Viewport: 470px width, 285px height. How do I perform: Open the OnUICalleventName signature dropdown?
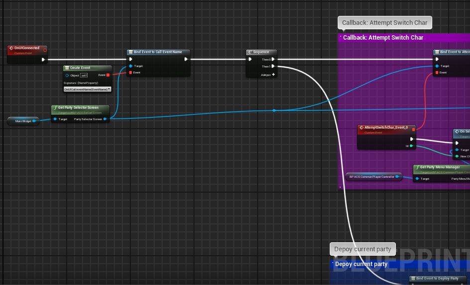[x=87, y=89]
